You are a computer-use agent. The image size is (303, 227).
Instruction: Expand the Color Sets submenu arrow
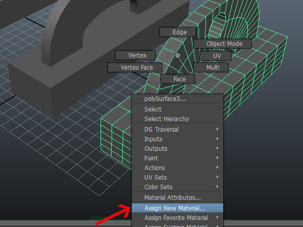tap(217, 187)
